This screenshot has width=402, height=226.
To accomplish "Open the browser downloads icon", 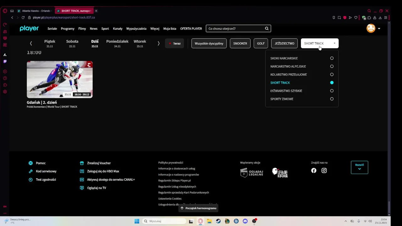I will tap(380, 18).
